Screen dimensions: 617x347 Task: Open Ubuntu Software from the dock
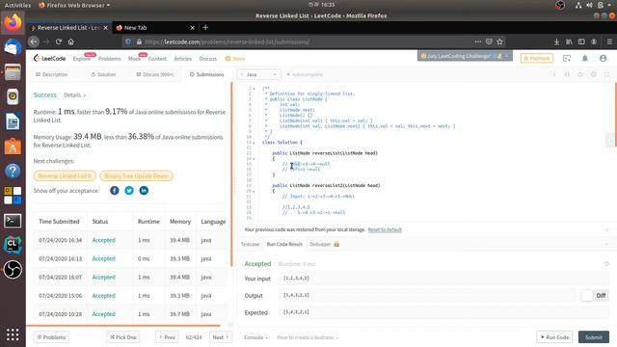point(13,147)
